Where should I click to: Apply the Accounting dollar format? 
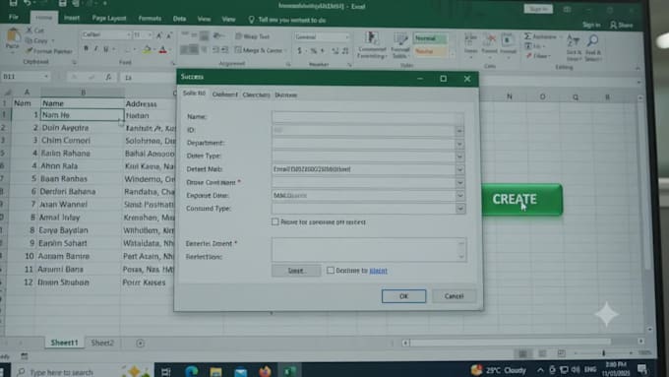pos(299,51)
